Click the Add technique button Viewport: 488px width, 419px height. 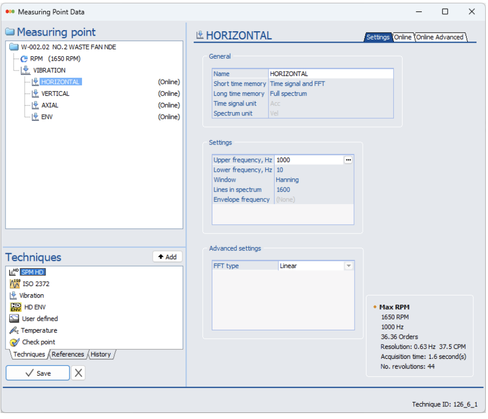tap(167, 257)
